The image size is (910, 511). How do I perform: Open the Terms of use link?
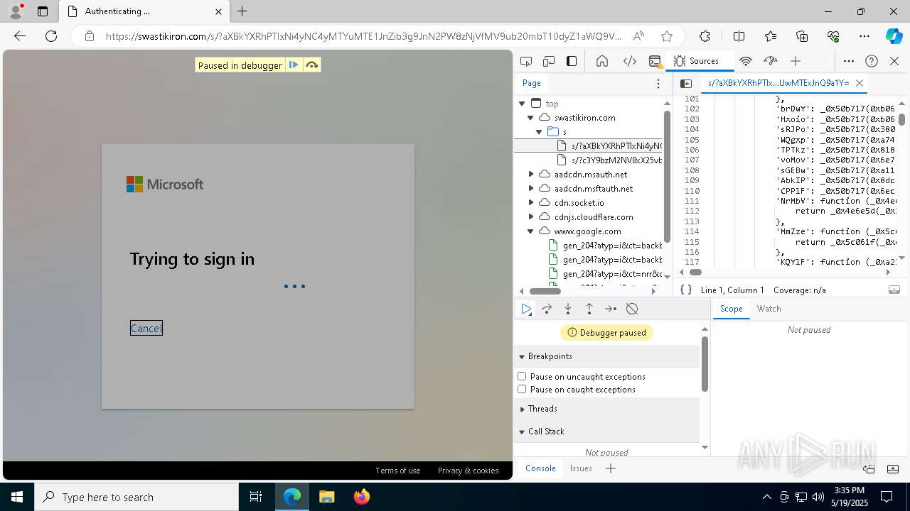(x=397, y=471)
